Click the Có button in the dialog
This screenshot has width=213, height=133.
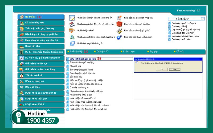pos(162,69)
